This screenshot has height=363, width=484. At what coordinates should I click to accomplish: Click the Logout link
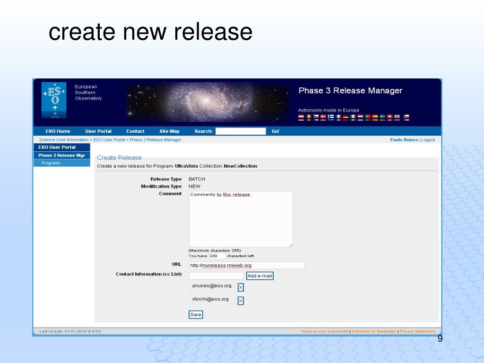pyautogui.click(x=428, y=140)
